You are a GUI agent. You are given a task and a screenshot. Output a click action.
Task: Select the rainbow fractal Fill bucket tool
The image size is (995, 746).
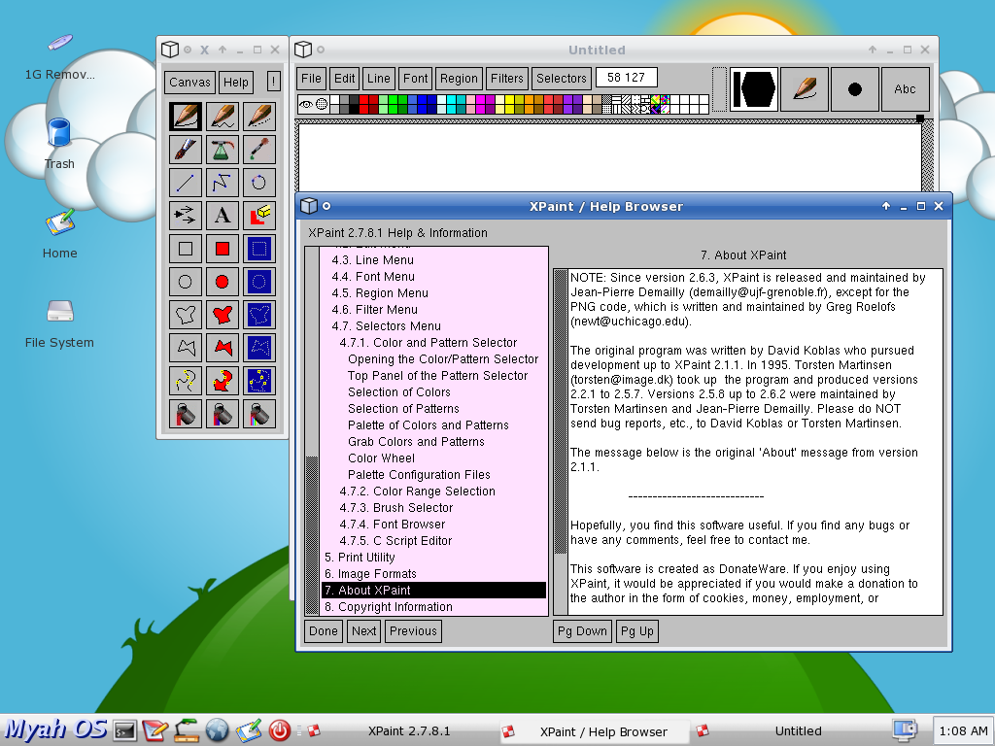pyautogui.click(x=258, y=414)
